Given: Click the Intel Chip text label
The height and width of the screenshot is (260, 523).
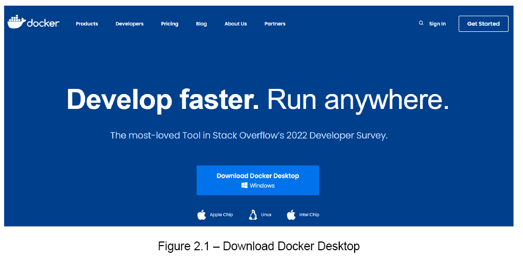Looking at the screenshot, I should 309,215.
